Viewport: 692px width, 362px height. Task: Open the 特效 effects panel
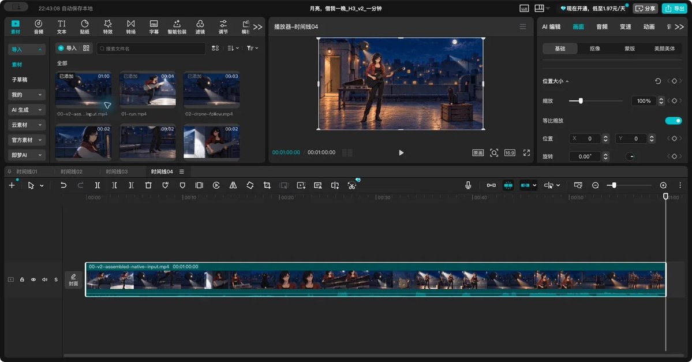(108, 27)
